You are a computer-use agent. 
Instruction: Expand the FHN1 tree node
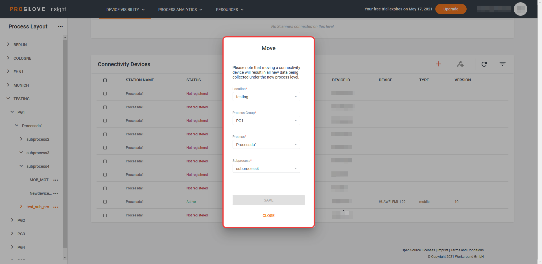point(8,71)
